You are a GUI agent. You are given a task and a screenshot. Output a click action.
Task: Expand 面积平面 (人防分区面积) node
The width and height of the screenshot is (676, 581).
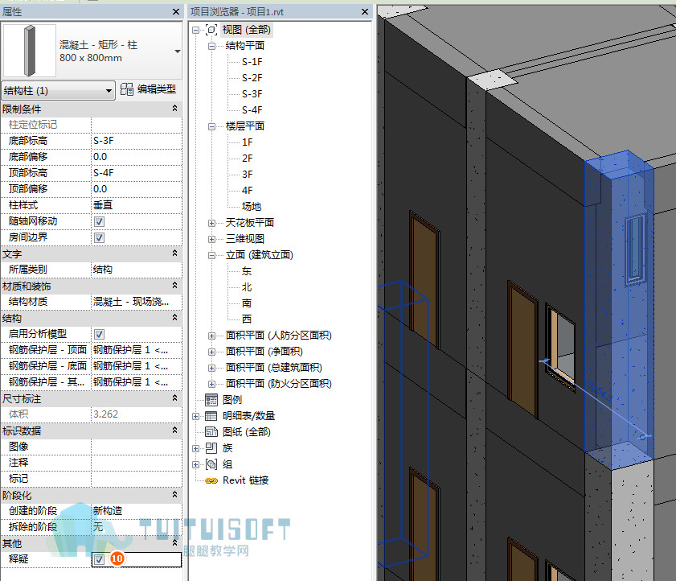click(211, 336)
